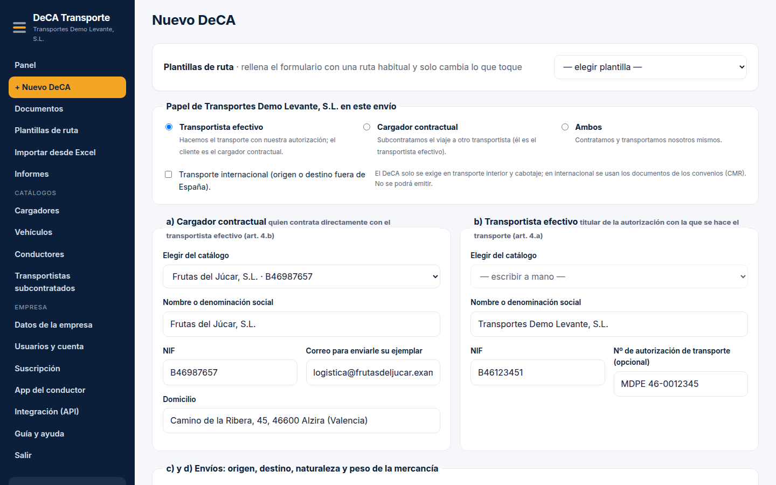Open App del conductor link
Screen dimensions: 776x485
67,390
